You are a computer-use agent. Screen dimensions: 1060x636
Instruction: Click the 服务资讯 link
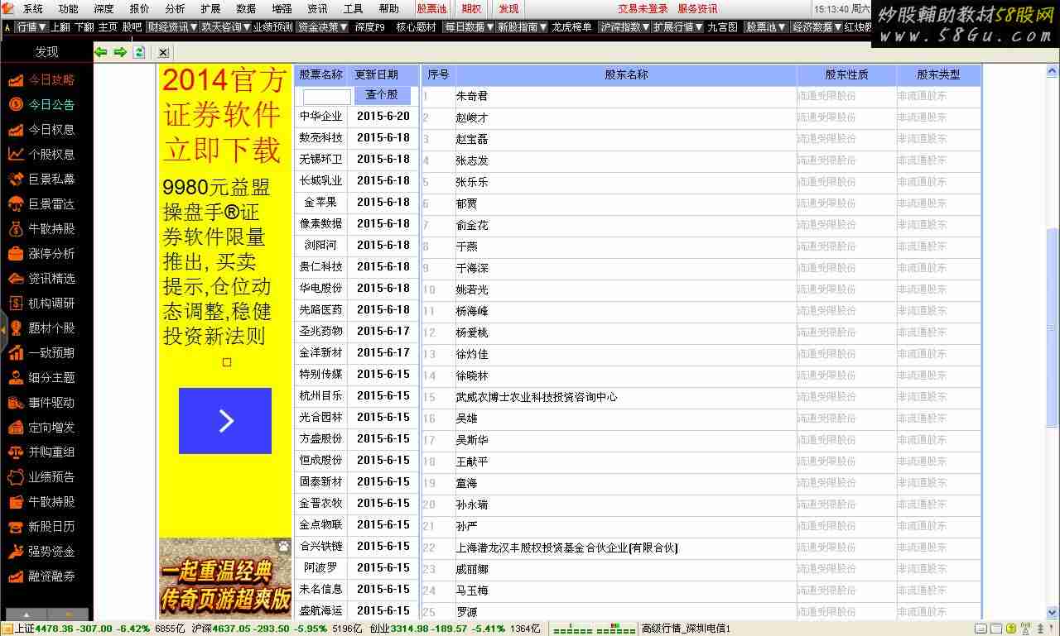tap(697, 9)
